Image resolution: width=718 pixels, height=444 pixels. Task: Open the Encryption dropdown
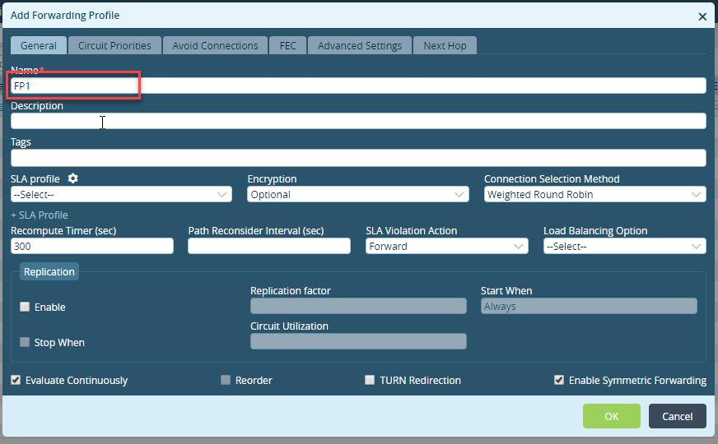[358, 194]
